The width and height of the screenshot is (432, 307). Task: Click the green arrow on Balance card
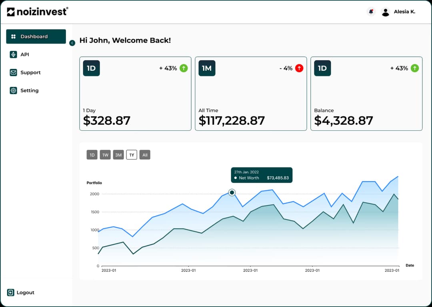click(415, 68)
